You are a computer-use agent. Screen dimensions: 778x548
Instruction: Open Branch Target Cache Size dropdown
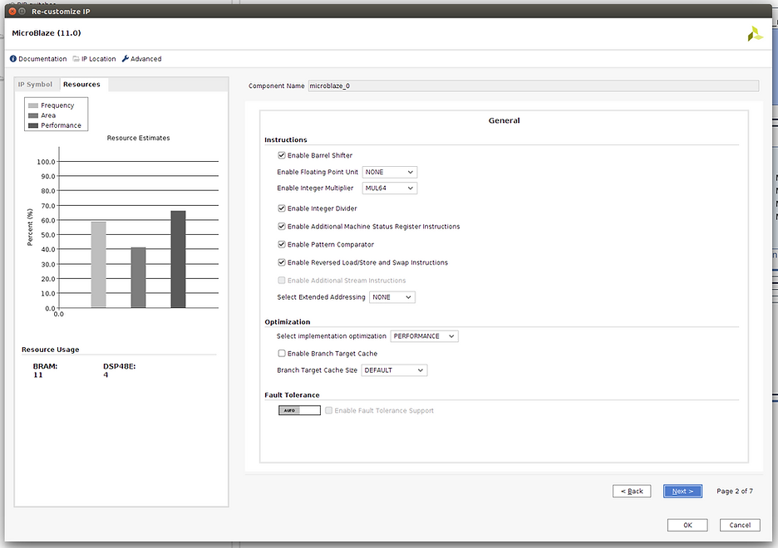coord(393,370)
